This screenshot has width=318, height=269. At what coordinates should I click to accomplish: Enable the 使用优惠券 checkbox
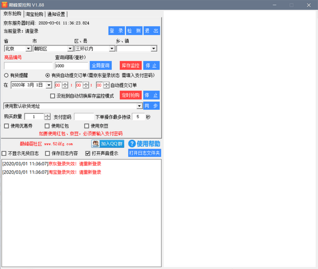coord(6,126)
